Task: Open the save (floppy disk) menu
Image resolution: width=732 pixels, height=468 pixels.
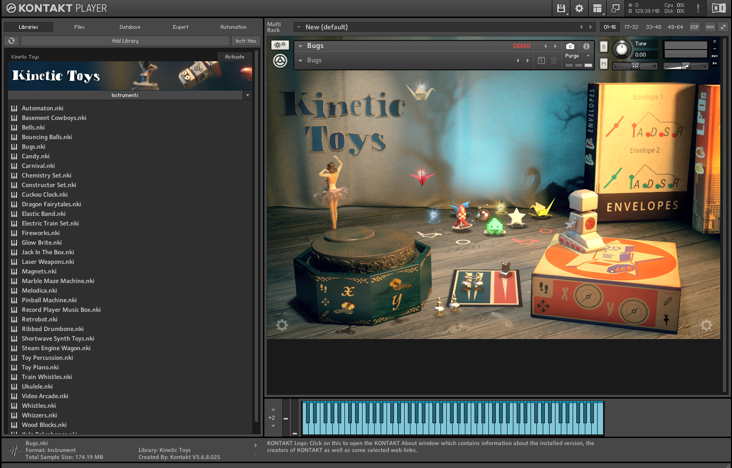Action: 561,8
